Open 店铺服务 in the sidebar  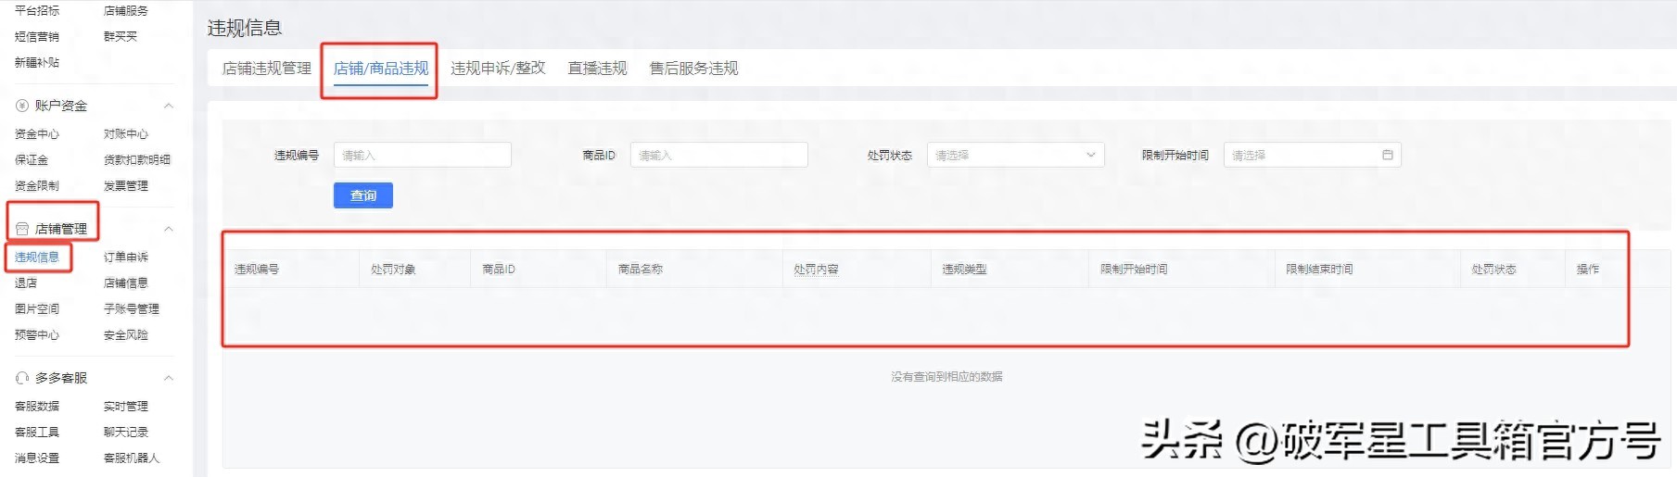(126, 11)
